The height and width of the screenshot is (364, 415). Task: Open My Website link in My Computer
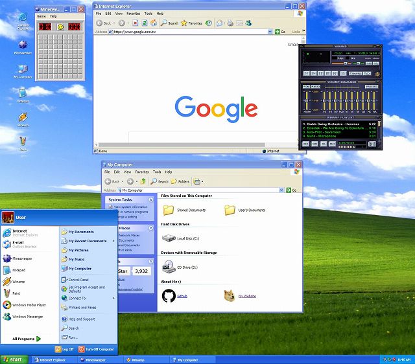point(247,296)
